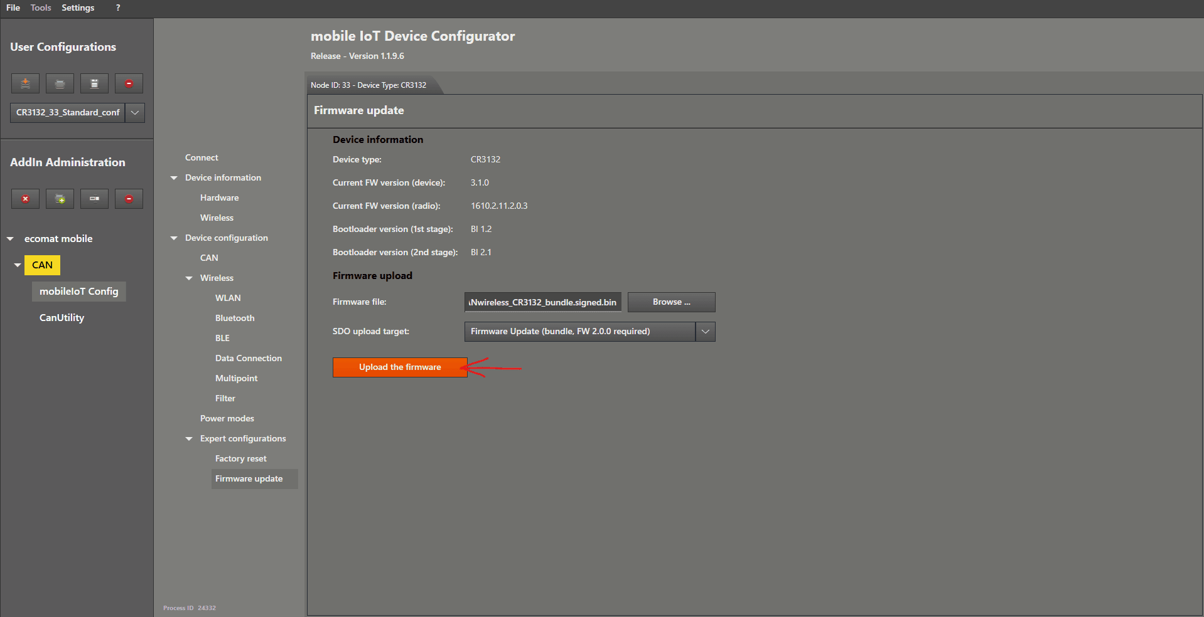
Task: Open the SDO upload target dropdown
Action: click(x=705, y=332)
